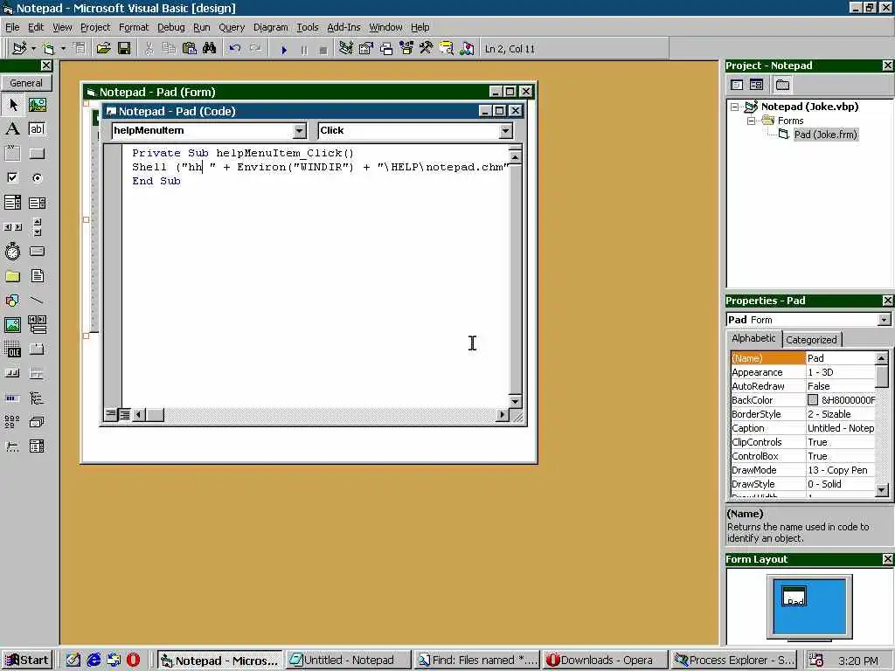Open the Pad Form object dropdown in Properties
Image resolution: width=895 pixels, height=671 pixels.
(x=884, y=320)
